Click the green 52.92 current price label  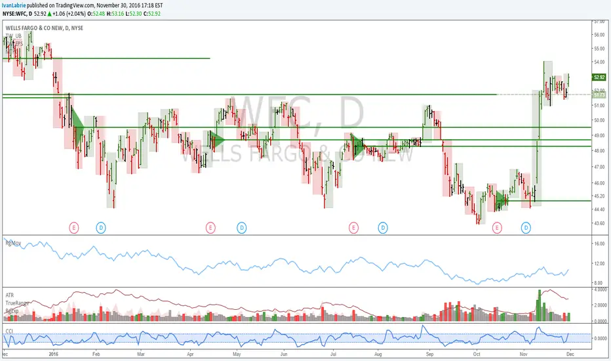[599, 77]
